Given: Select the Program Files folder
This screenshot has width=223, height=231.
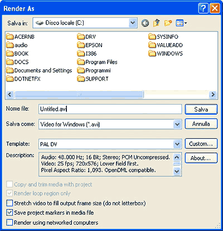Looking at the screenshot, I should (98, 62).
